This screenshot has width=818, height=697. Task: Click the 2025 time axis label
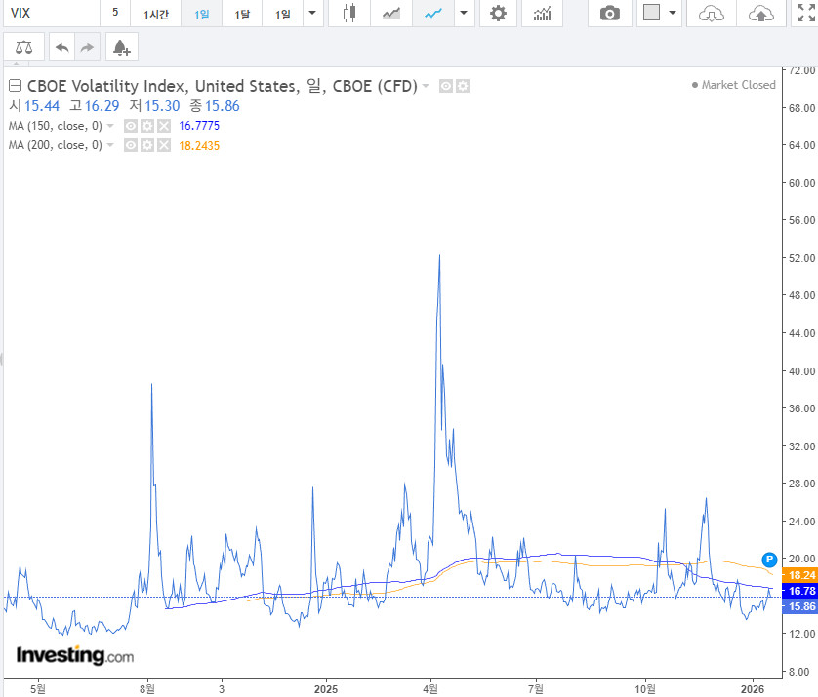pyautogui.click(x=326, y=689)
